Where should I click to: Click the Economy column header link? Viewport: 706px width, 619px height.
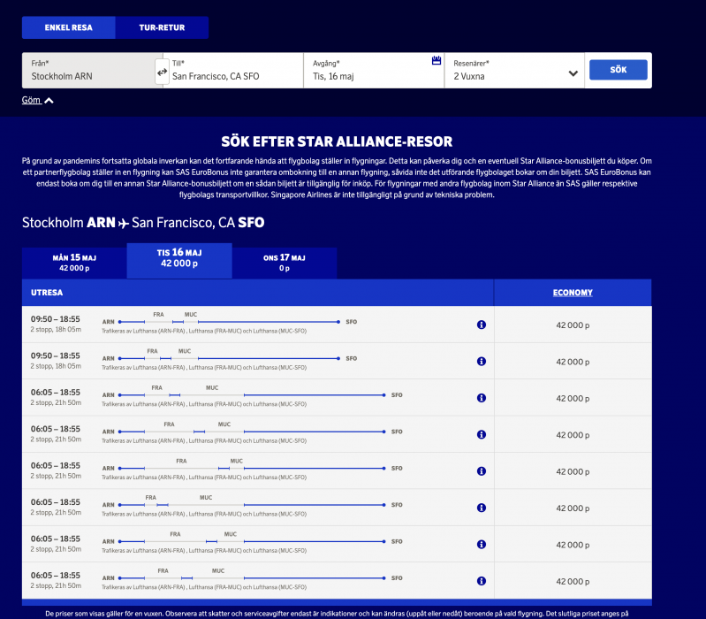click(573, 293)
